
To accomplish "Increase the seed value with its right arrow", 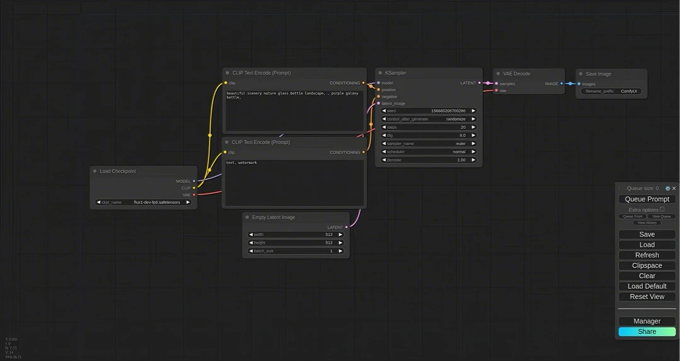I will pos(473,111).
